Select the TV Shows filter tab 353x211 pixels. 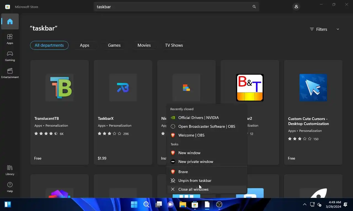[174, 45]
